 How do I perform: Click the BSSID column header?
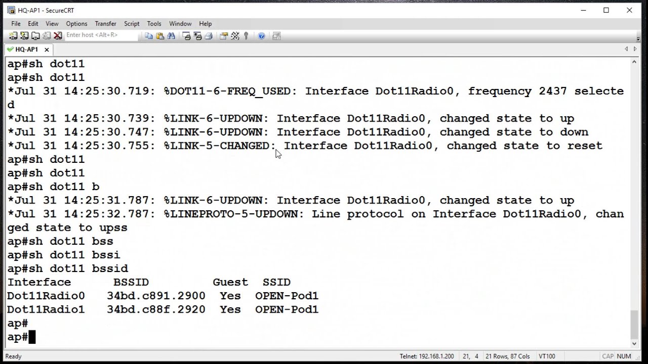click(131, 282)
